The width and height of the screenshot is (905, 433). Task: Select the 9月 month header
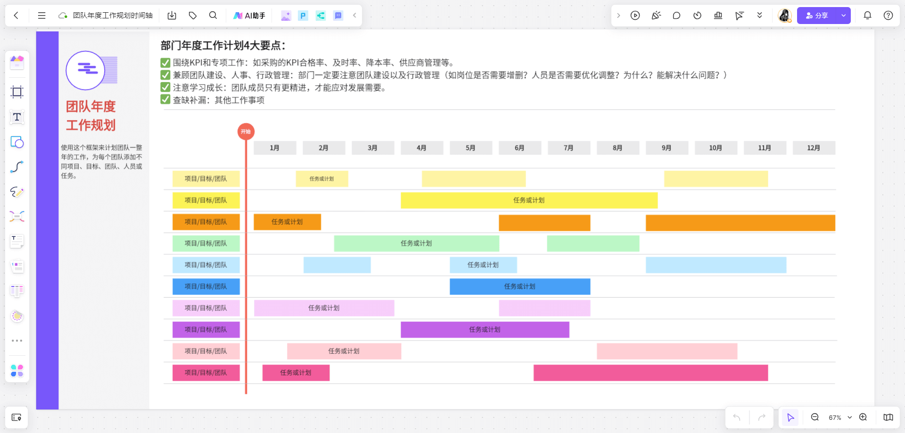pyautogui.click(x=667, y=148)
